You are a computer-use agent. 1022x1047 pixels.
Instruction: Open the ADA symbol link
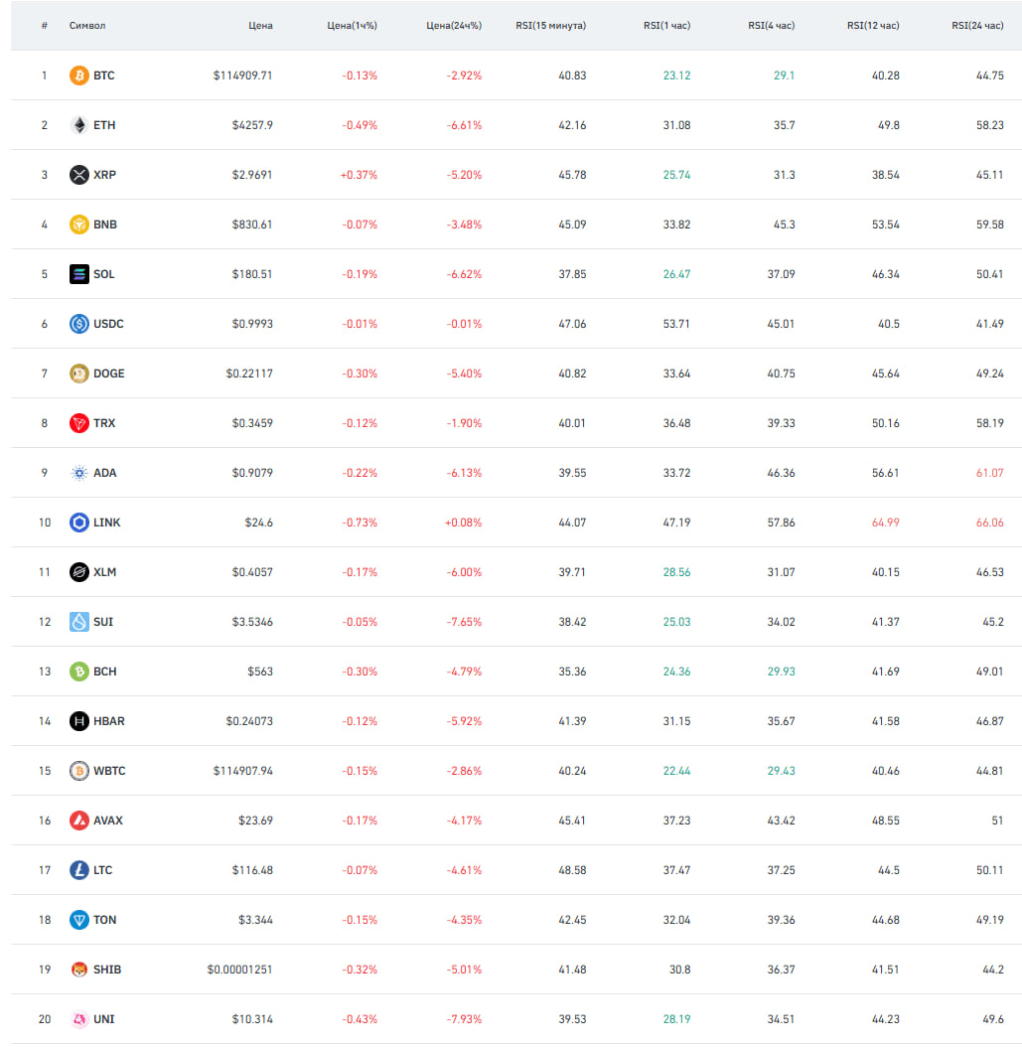point(105,473)
